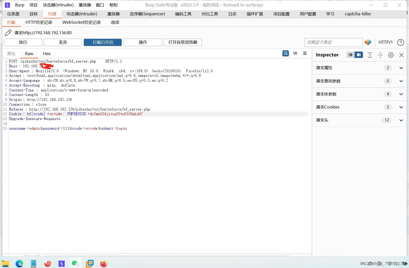409x268 pixels.
Task: Open the 项目 menu
Action: pos(33,5)
